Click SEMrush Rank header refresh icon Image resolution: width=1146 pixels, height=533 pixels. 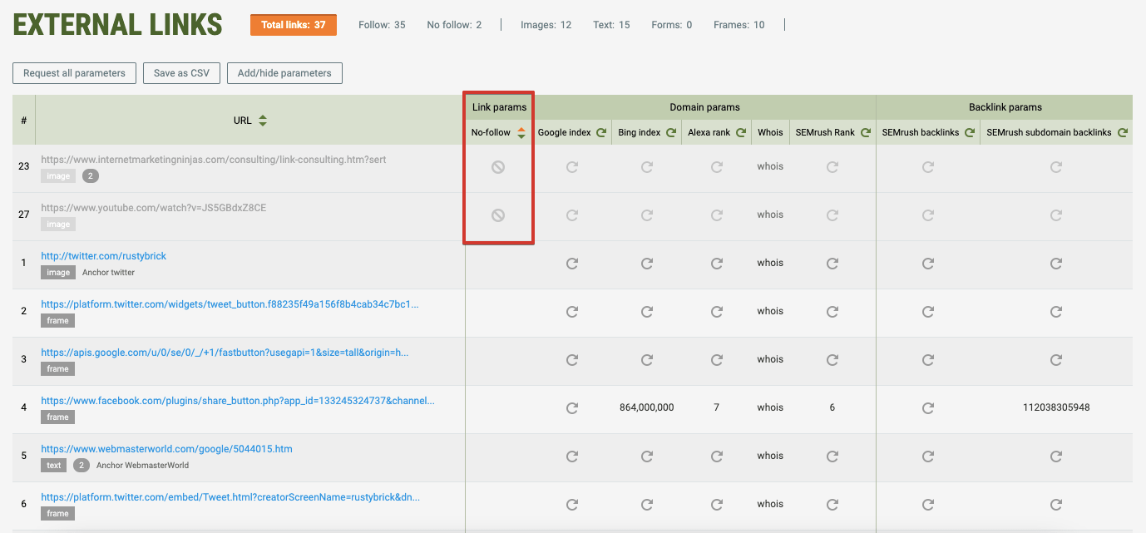(x=865, y=133)
